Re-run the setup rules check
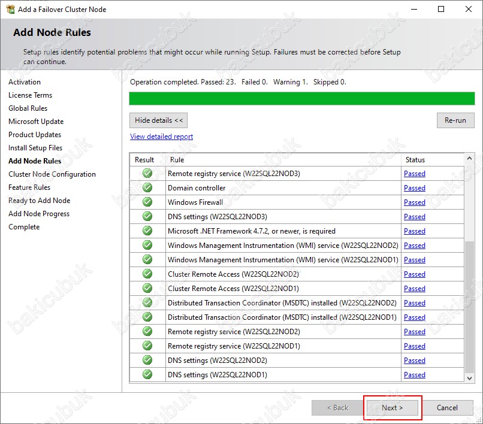Viewport: 483px width, 424px height. click(455, 120)
